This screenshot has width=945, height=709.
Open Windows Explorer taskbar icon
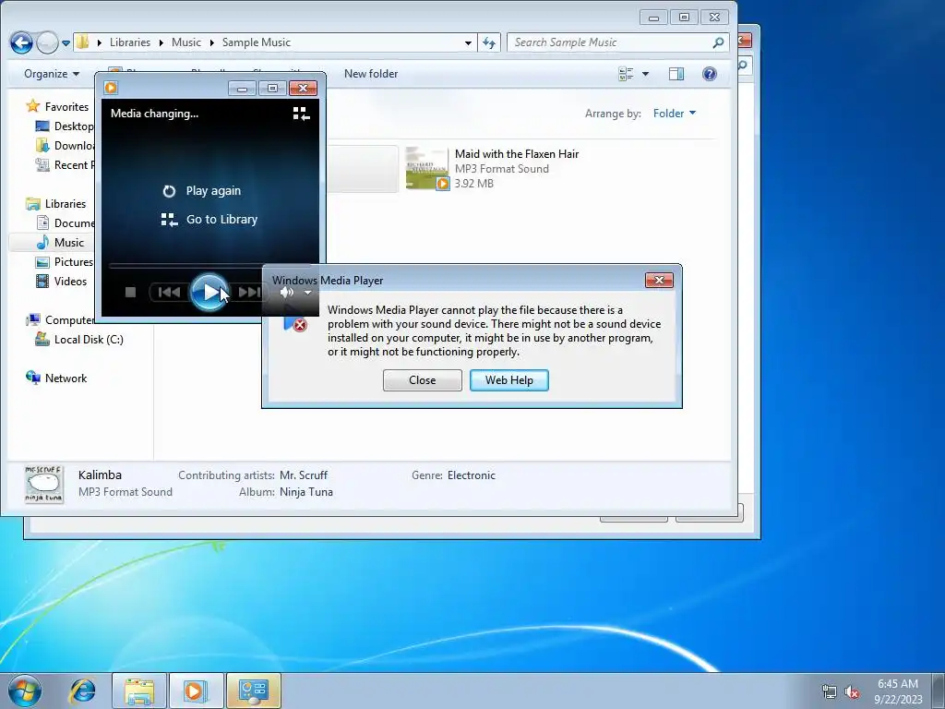(x=139, y=691)
